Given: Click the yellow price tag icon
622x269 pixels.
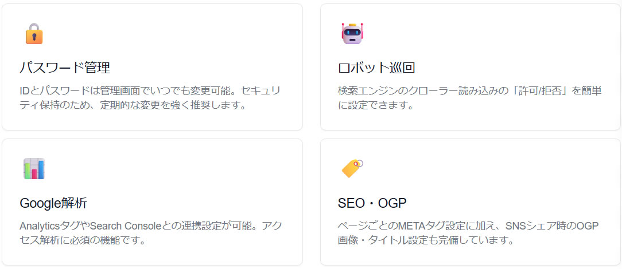Looking at the screenshot, I should tap(352, 168).
